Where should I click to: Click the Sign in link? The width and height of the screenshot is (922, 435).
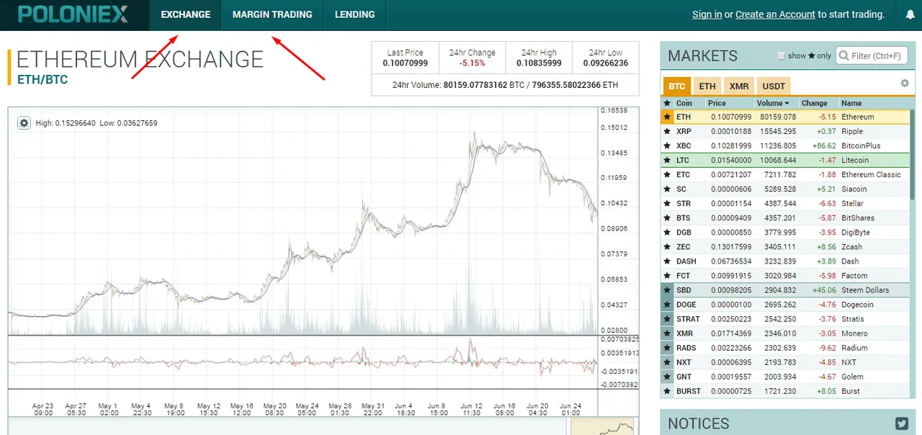[x=707, y=14]
